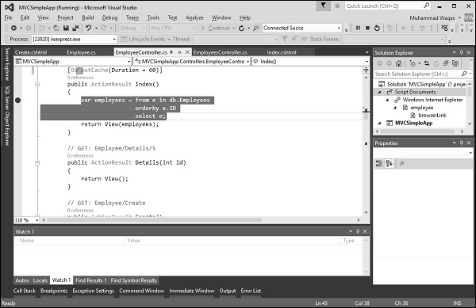Switch to the Autos tab
476x308 pixels.
[x=22, y=280]
